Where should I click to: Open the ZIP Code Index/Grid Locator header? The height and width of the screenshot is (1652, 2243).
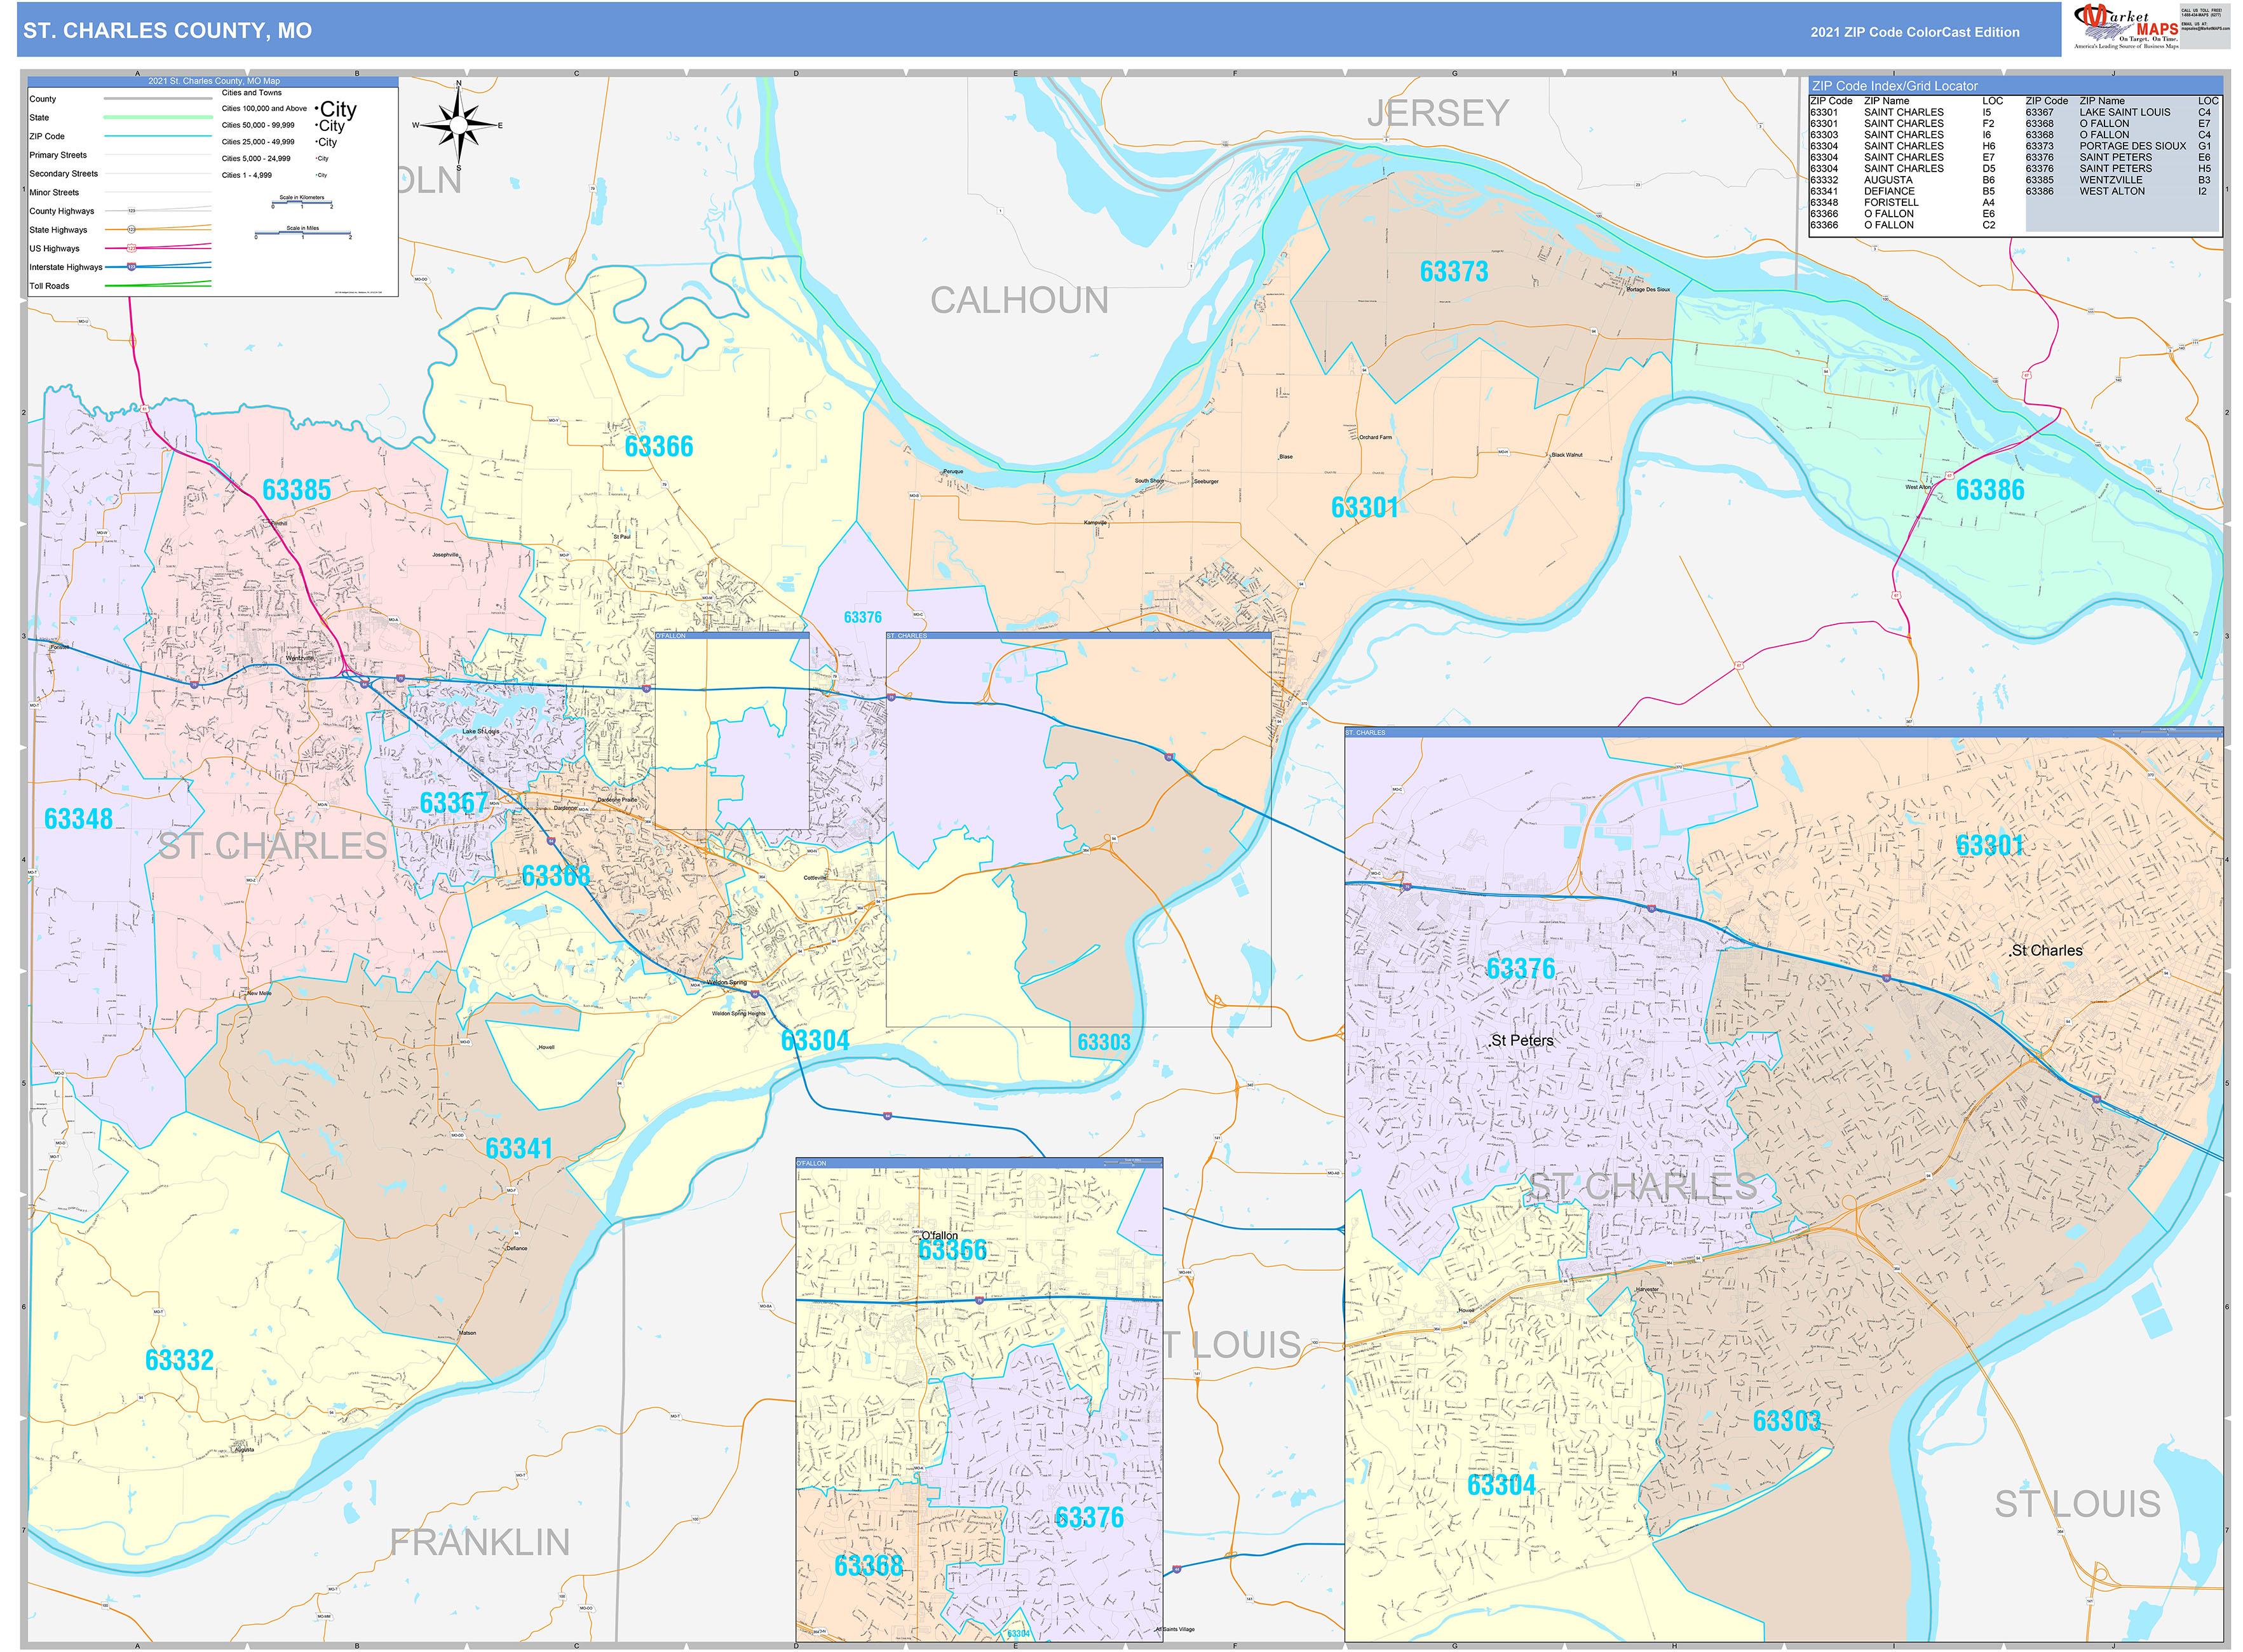tap(1894, 86)
